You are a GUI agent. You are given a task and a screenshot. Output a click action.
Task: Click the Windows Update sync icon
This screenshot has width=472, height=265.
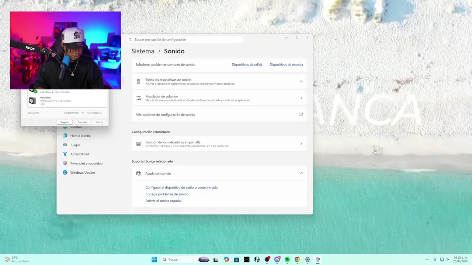tap(65, 173)
